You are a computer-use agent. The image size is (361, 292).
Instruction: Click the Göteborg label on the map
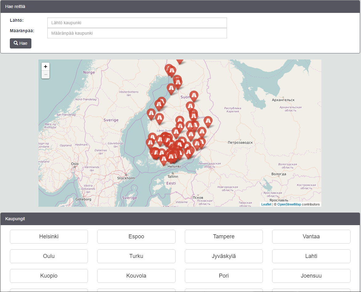coord(83,199)
